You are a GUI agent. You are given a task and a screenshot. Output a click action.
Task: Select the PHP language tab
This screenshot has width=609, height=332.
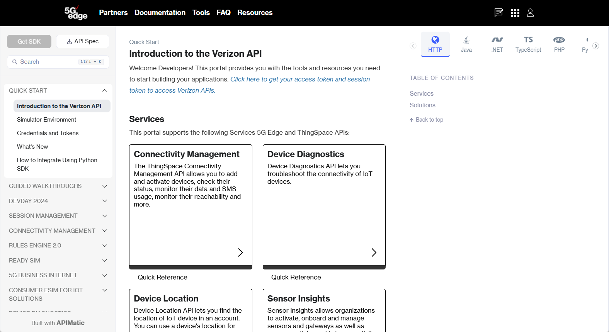pos(559,44)
